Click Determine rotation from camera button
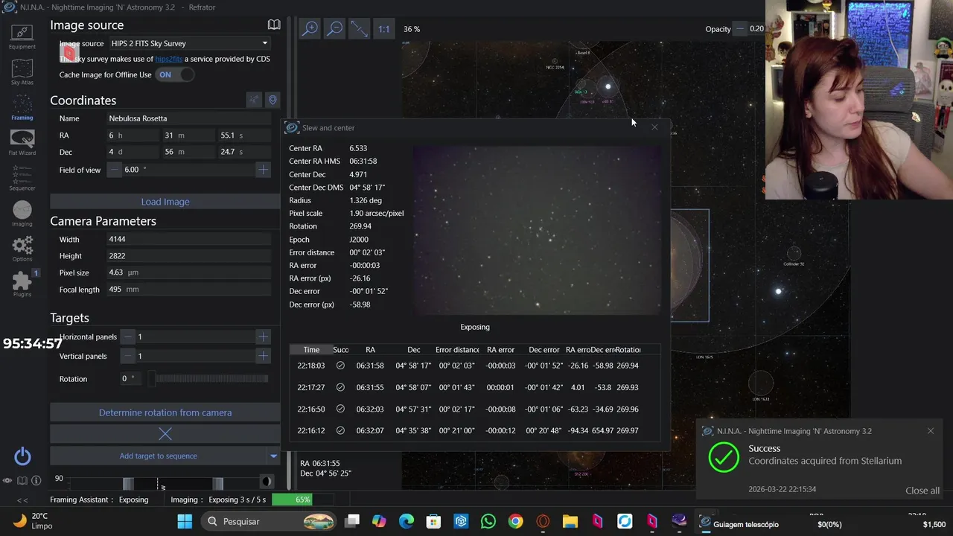This screenshot has width=953, height=536. 165,412
